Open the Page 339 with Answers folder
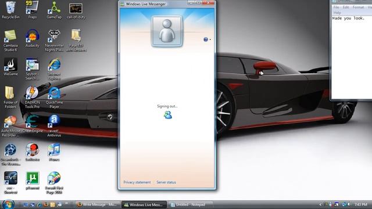 [x=76, y=41]
